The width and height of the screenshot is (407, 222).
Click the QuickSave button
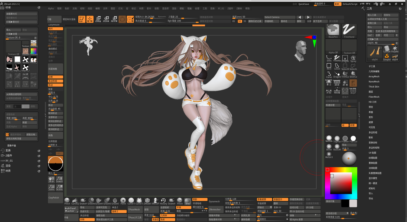coord(304,4)
